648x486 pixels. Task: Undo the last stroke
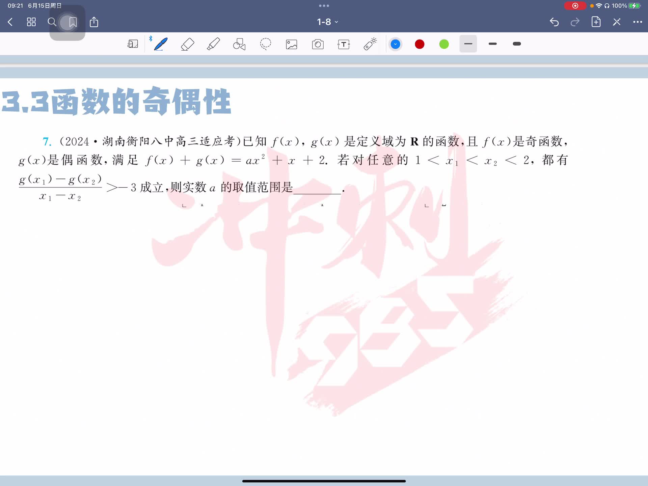coord(554,22)
